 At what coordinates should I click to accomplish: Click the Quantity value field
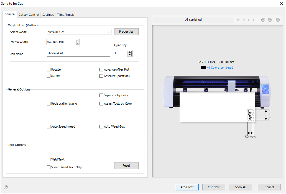(120, 54)
